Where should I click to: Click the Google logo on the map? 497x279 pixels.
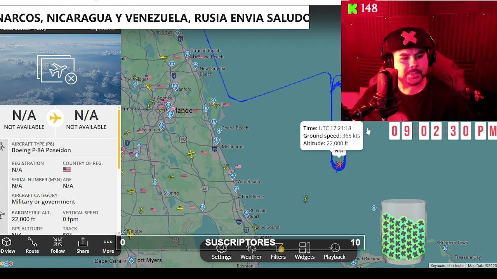coord(6,263)
